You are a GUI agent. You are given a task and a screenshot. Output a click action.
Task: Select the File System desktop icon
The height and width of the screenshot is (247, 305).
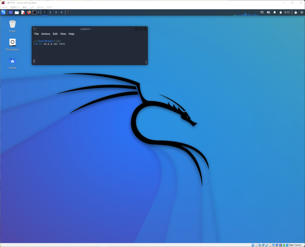click(x=12, y=45)
